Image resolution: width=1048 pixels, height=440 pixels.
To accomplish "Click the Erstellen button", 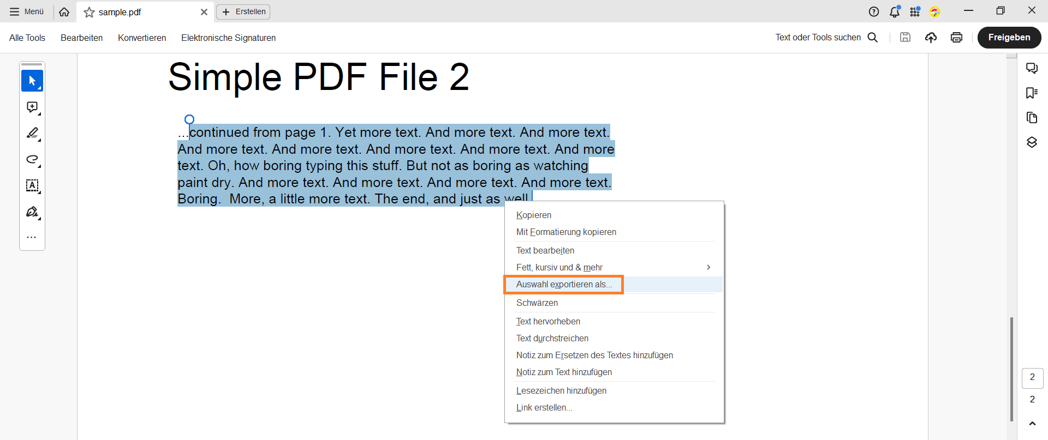I will [x=243, y=12].
